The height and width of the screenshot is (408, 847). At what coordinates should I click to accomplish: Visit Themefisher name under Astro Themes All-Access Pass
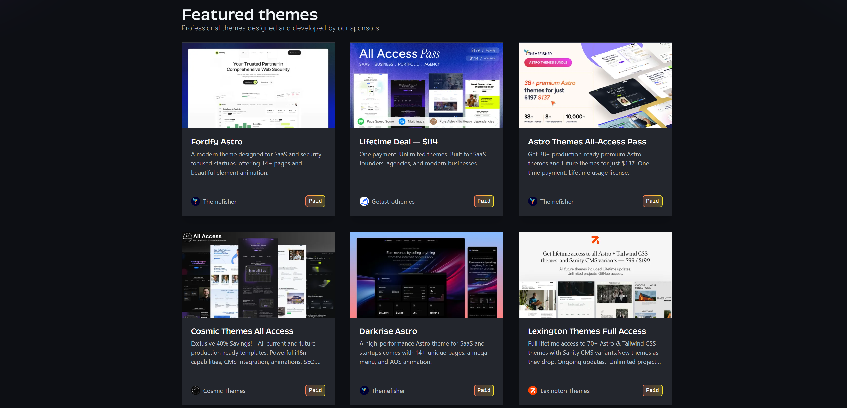pos(557,201)
